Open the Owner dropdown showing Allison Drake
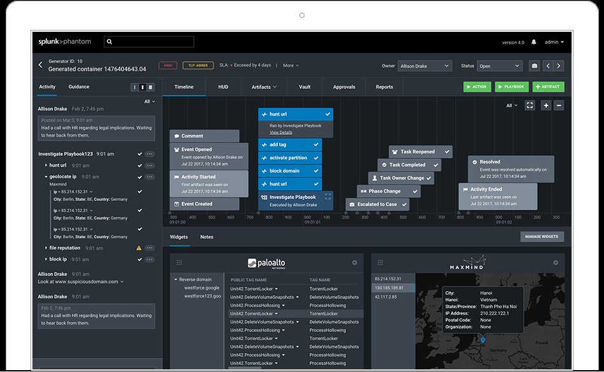 pos(425,65)
